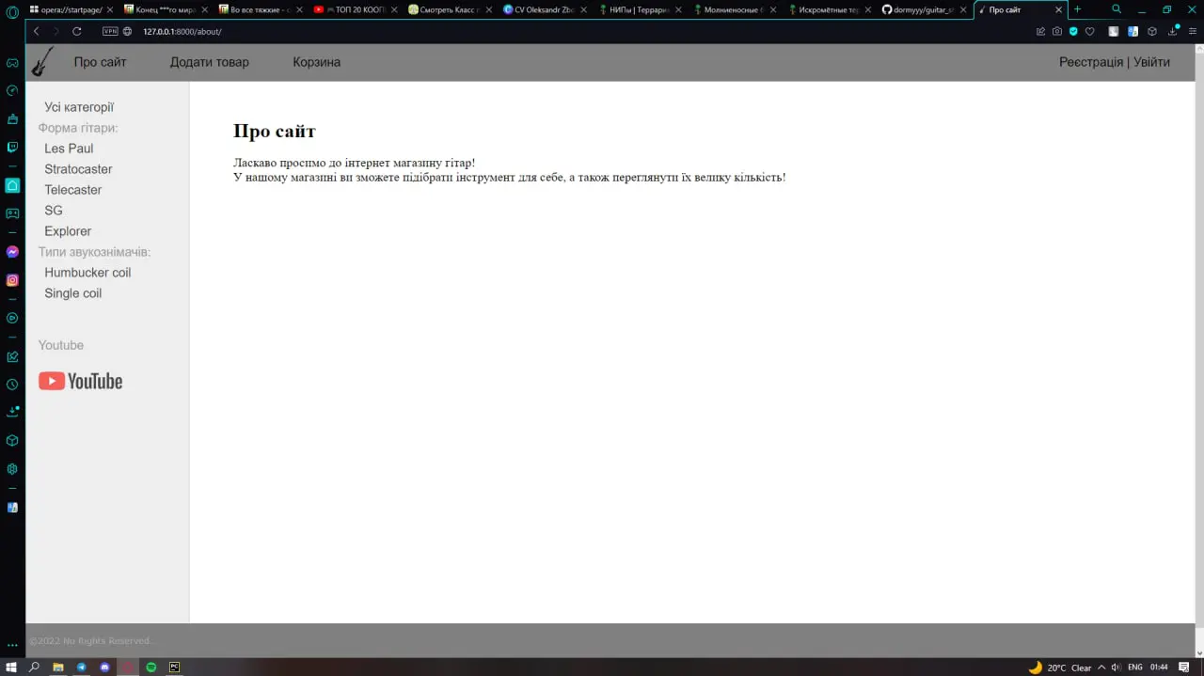Reload the page with the refresh icon
This screenshot has width=1204, height=676.
[x=77, y=31]
